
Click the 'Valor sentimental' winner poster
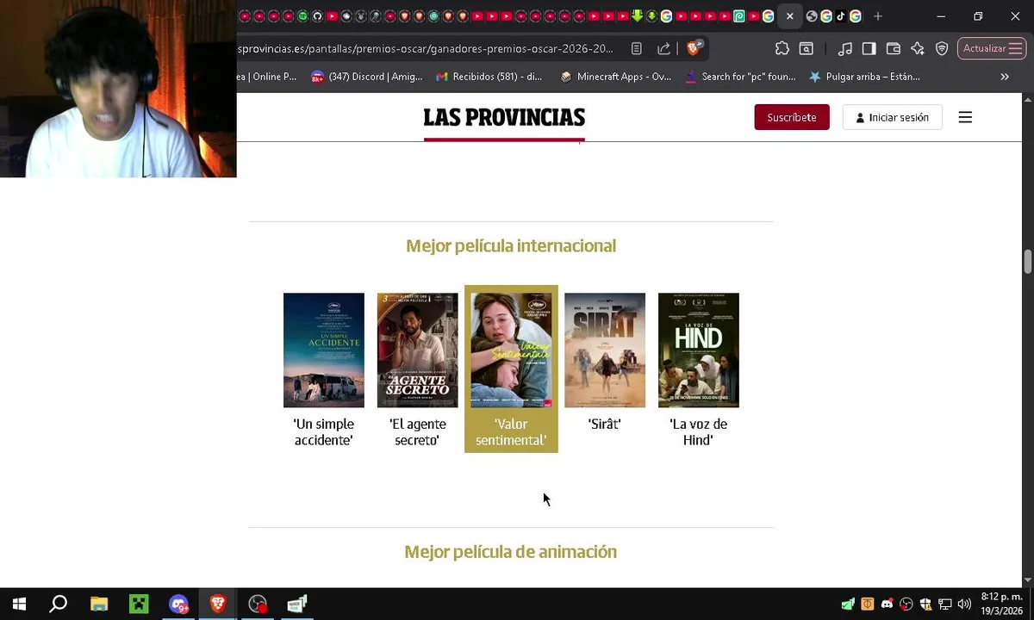[511, 350]
